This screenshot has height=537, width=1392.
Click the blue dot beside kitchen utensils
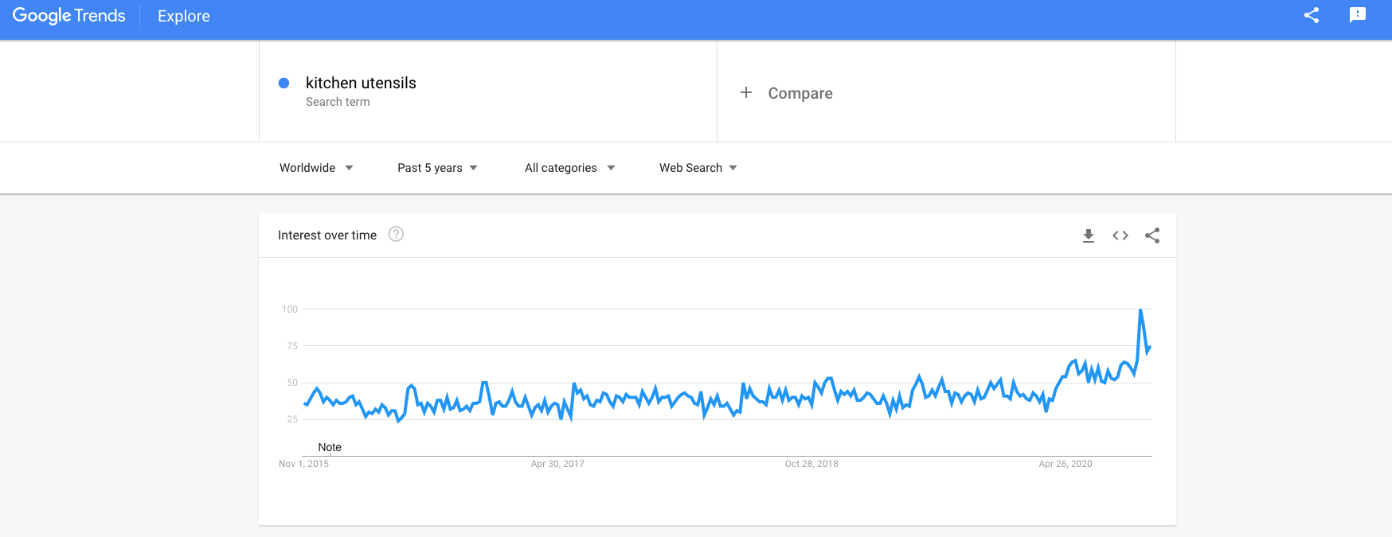click(283, 83)
